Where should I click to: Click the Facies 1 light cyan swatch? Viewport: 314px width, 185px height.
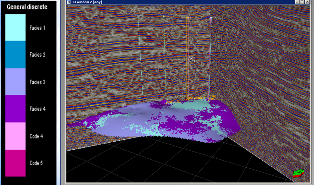coord(15,28)
